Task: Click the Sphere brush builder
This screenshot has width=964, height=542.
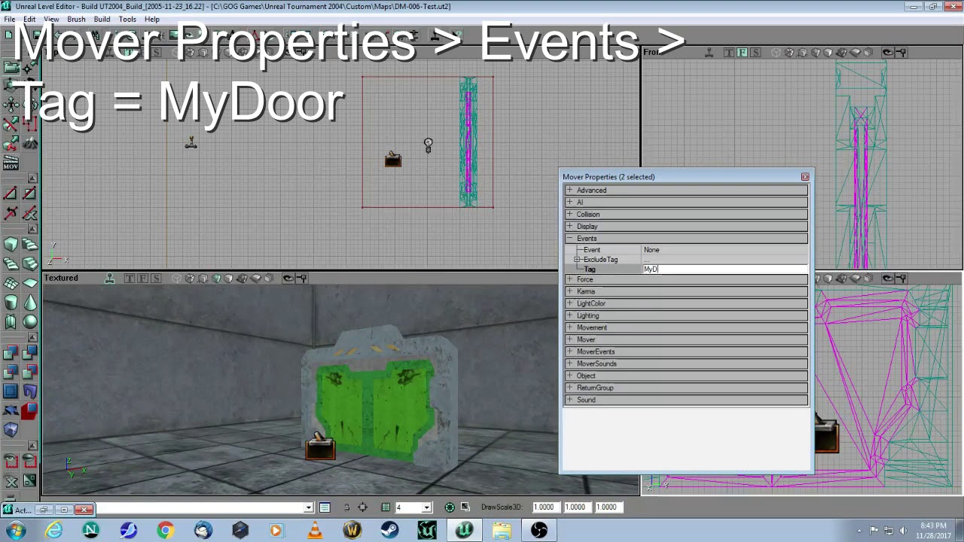Action: pos(30,321)
